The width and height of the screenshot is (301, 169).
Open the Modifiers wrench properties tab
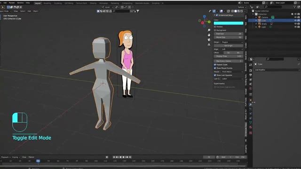tap(251, 105)
